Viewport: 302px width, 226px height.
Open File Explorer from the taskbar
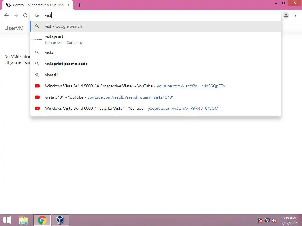(x=24, y=220)
